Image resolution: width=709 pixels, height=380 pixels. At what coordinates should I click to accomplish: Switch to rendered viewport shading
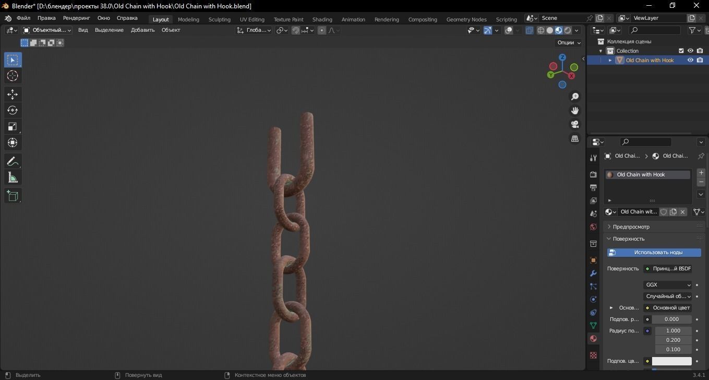pos(568,30)
